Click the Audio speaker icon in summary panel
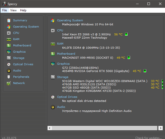 (53, 107)
